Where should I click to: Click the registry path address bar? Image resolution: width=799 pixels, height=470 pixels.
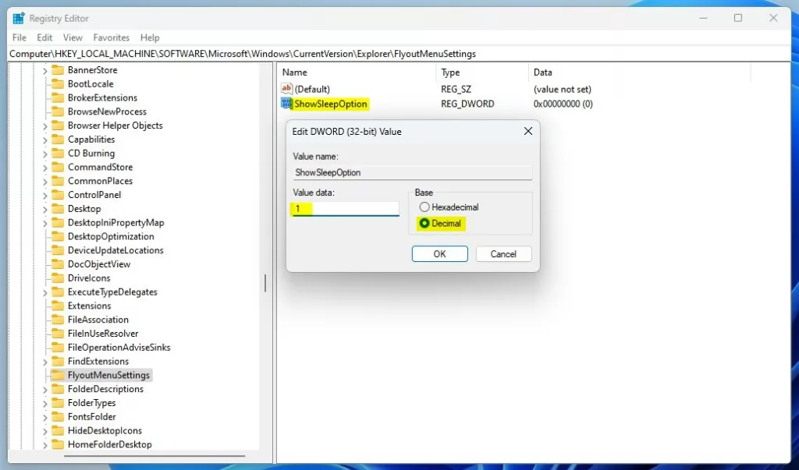pos(399,54)
